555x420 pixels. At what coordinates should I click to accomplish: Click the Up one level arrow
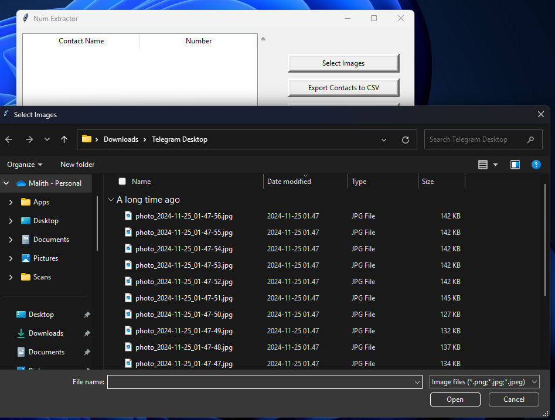click(x=64, y=139)
